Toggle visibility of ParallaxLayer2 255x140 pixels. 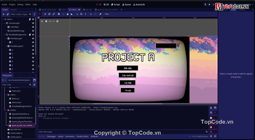33,46
